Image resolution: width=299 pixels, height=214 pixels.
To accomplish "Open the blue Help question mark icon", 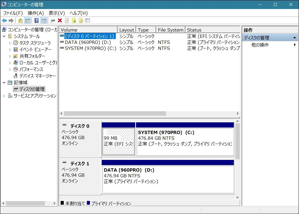I will pos(36,20).
